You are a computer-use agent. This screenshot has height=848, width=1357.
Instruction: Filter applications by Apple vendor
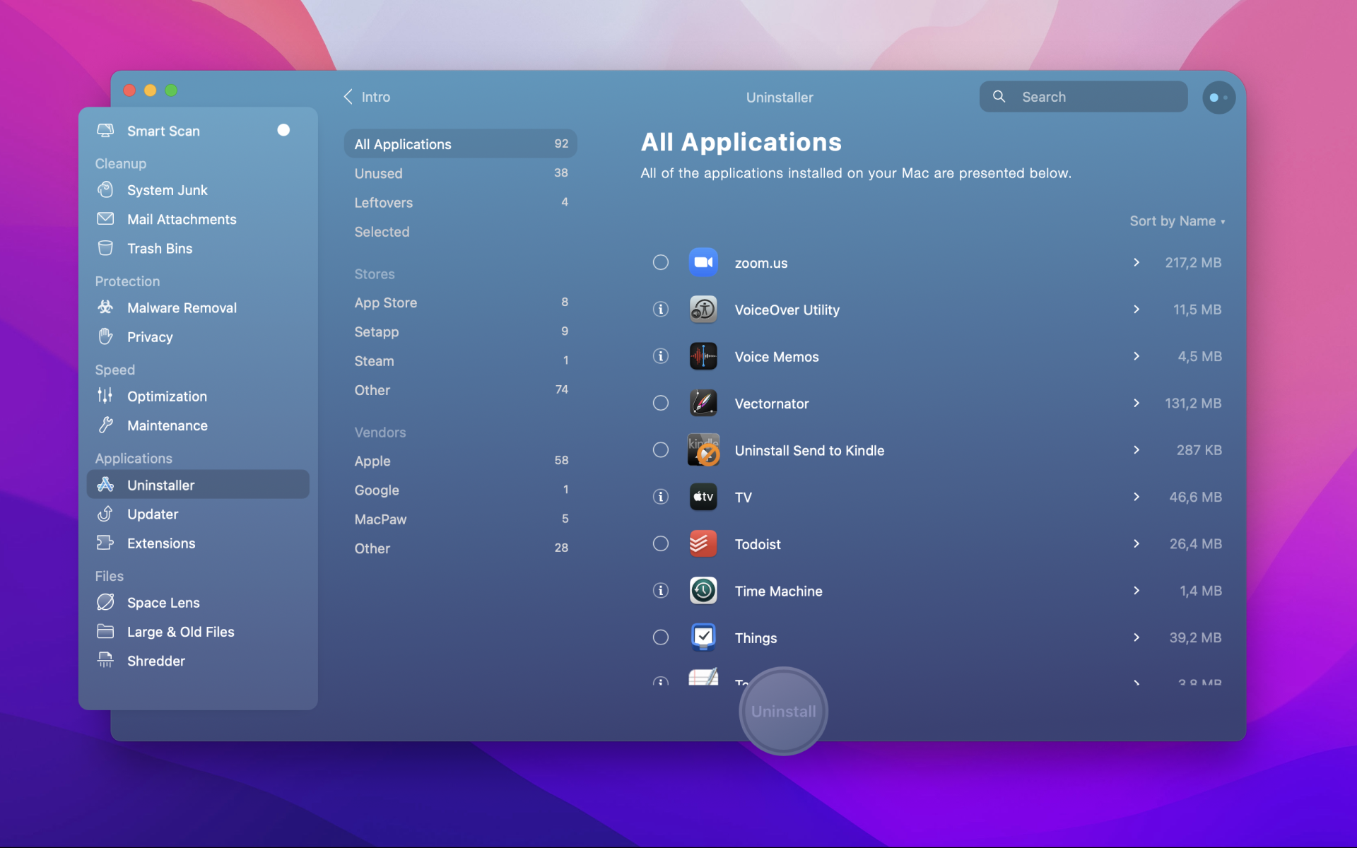pos(372,461)
